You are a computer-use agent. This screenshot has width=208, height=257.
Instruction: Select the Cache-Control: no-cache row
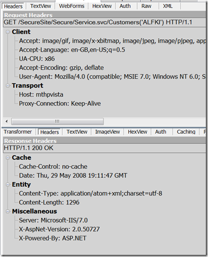(53, 167)
